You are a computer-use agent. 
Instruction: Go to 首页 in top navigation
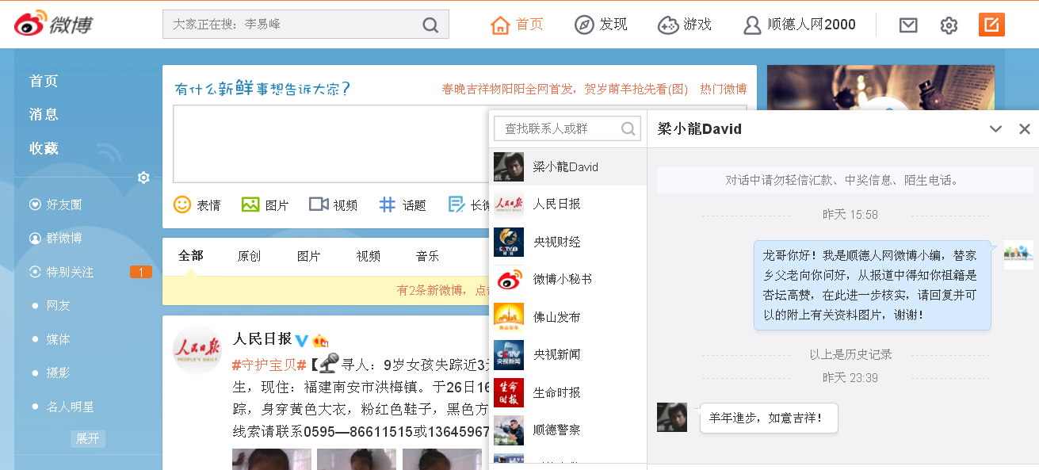pos(518,25)
